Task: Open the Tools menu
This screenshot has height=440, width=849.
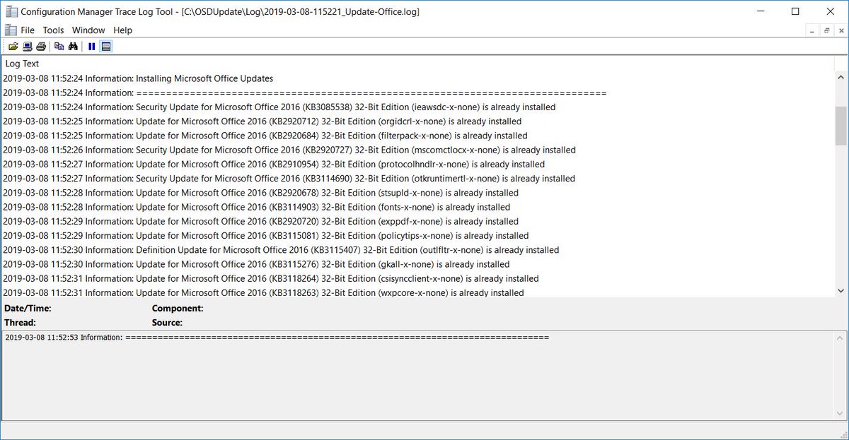Action: coord(53,30)
